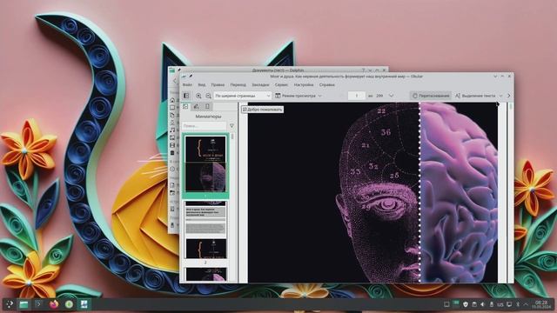Go to next page using down chevron
The width and height of the screenshot is (557, 313).
pyautogui.click(x=391, y=96)
